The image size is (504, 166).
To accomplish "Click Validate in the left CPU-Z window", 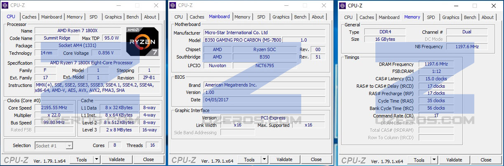I will pyautogui.click(x=117, y=159).
